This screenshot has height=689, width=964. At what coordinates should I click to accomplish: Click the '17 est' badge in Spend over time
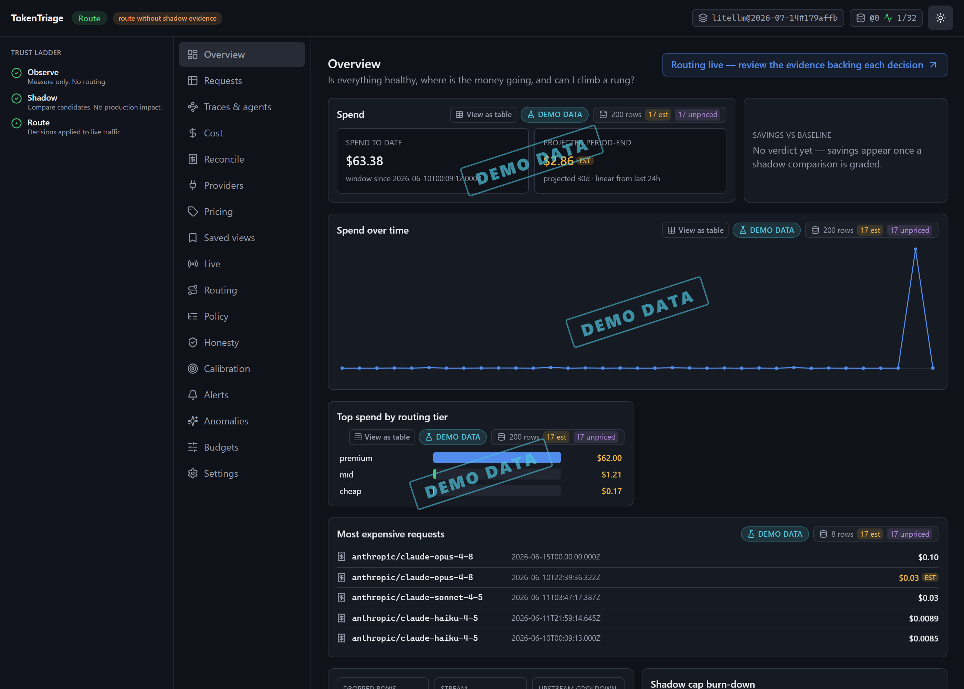[870, 230]
